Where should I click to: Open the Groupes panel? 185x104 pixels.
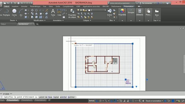point(131,11)
